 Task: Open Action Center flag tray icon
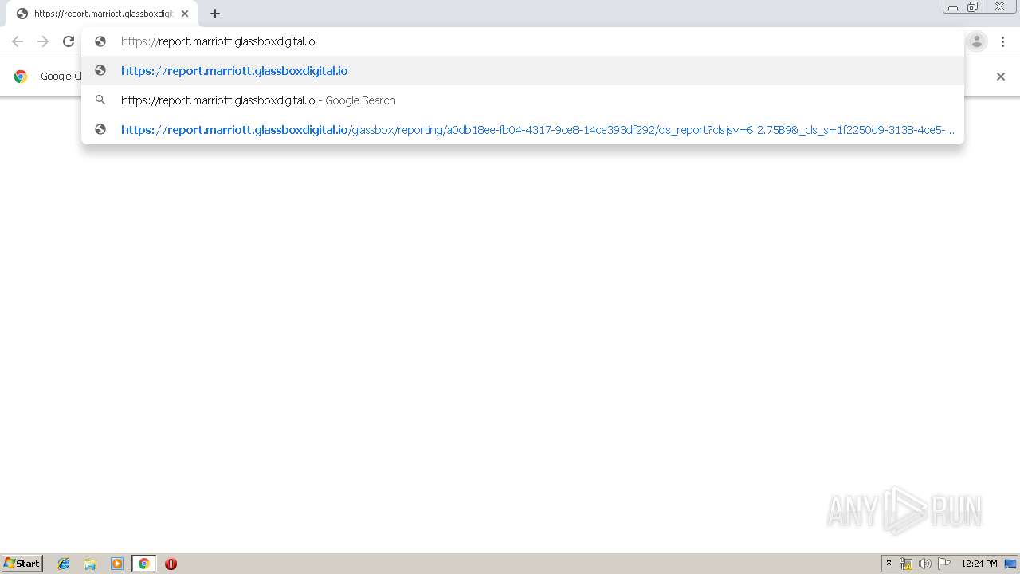(944, 564)
